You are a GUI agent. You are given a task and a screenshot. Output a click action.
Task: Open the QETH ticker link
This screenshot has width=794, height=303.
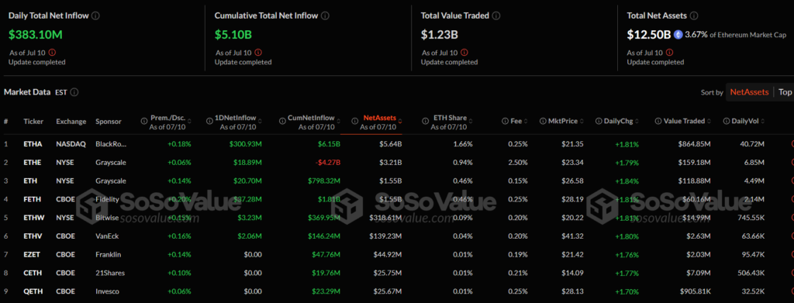point(33,291)
